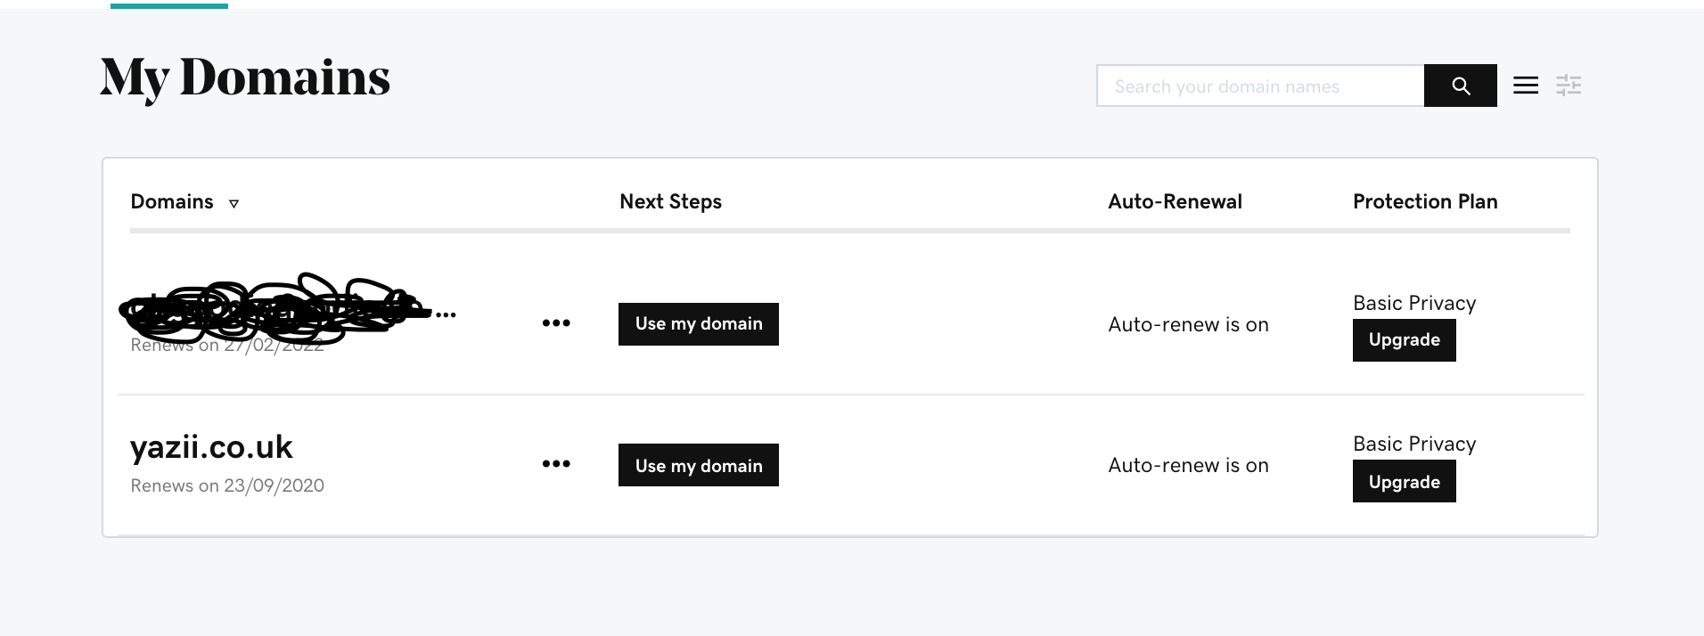Click 'Use my domain' for the redacted domain

[699, 324]
